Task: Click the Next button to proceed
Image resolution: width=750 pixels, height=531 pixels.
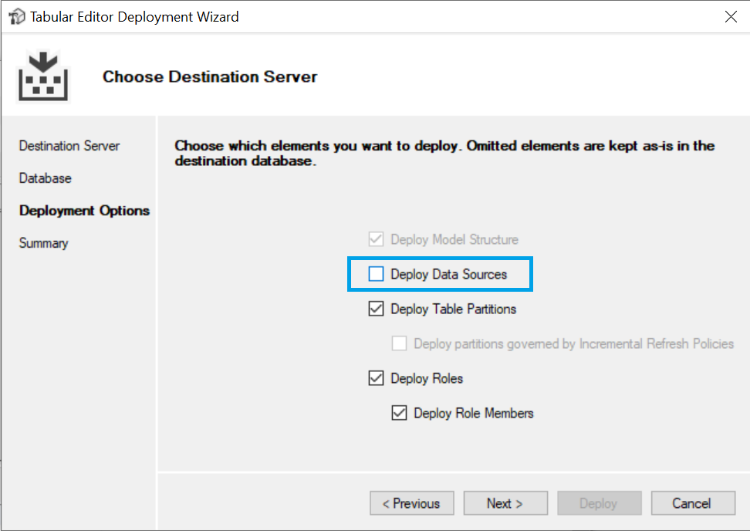Action: 505,502
